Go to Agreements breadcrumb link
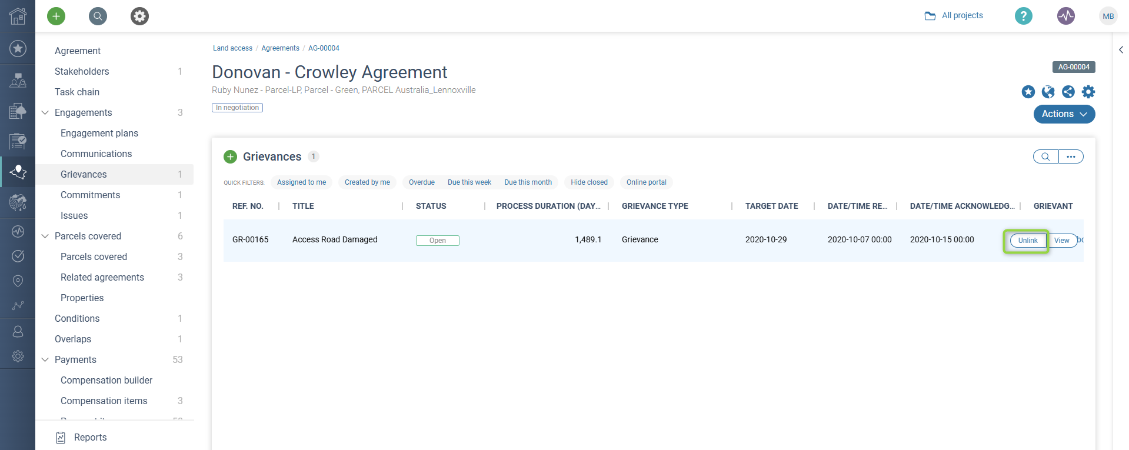1129x450 pixels. tap(280, 48)
